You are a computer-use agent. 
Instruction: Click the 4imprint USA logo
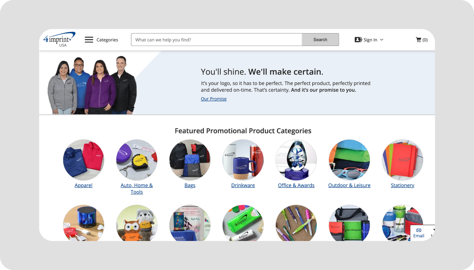click(59, 39)
